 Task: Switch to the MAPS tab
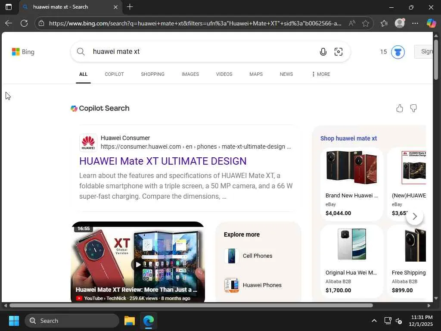point(256,74)
